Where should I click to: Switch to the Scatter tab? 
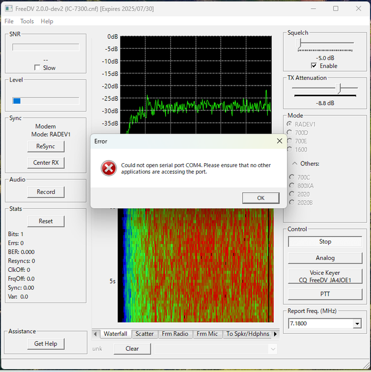coord(144,334)
